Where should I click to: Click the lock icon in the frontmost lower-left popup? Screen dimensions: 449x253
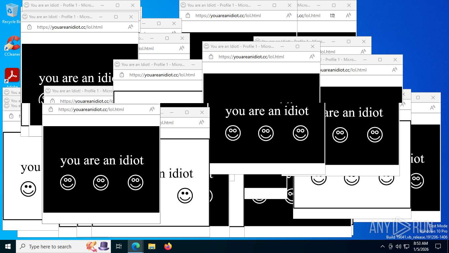click(51, 109)
